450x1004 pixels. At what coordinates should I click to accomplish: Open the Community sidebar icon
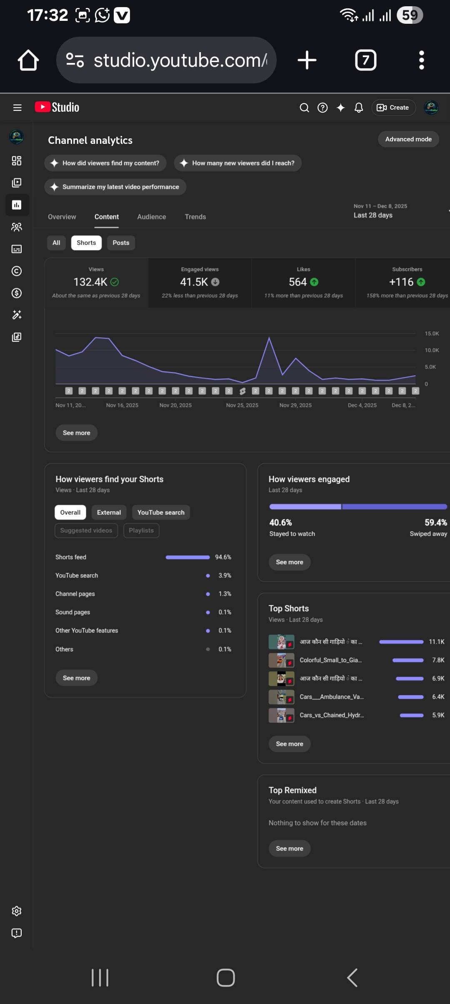tap(17, 227)
